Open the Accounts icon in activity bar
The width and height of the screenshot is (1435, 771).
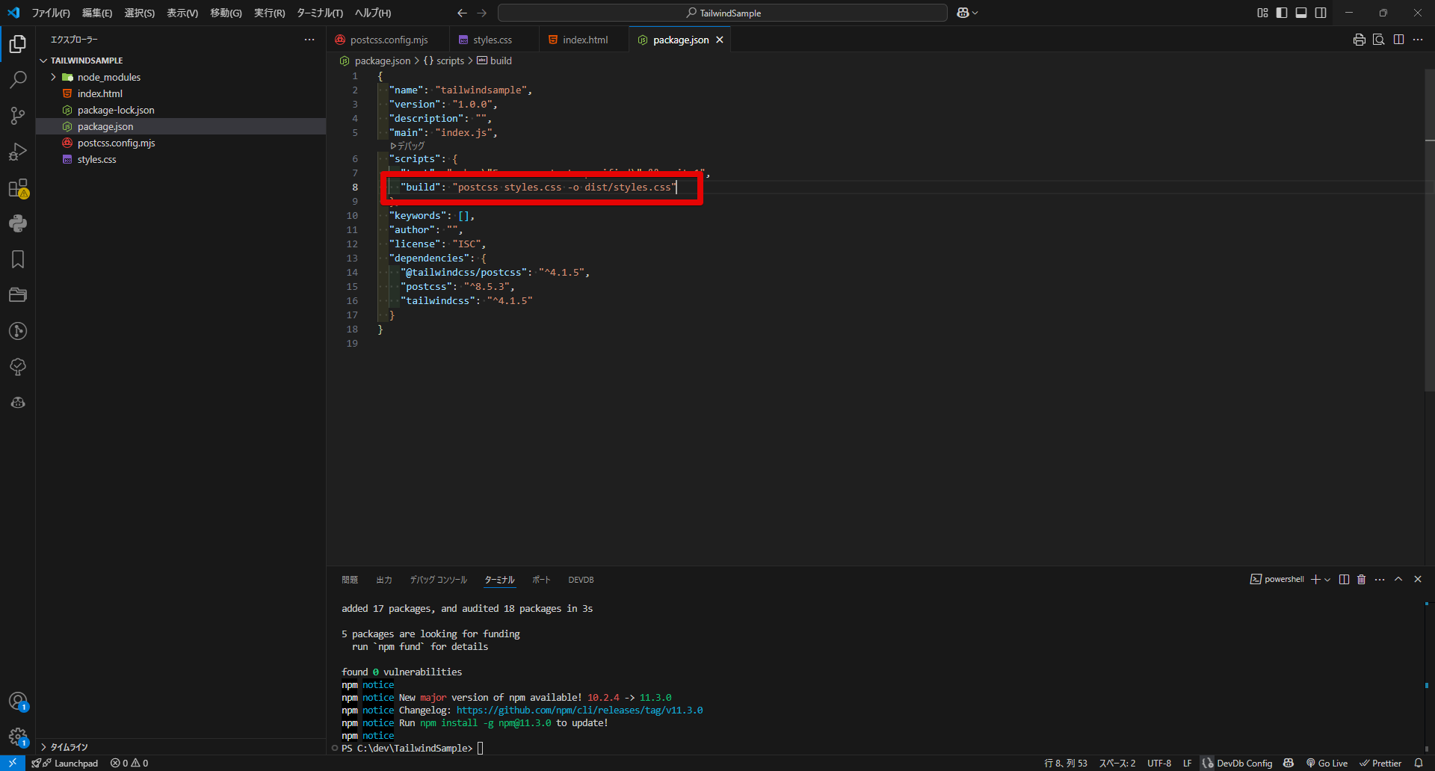click(x=18, y=702)
